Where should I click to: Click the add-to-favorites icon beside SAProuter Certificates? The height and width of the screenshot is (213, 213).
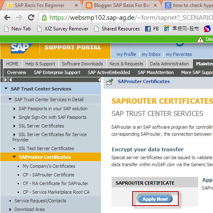[x=110, y=82]
